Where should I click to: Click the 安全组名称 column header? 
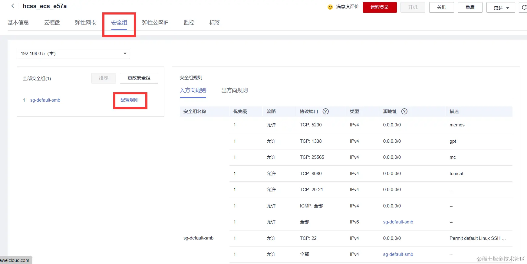[x=195, y=112]
